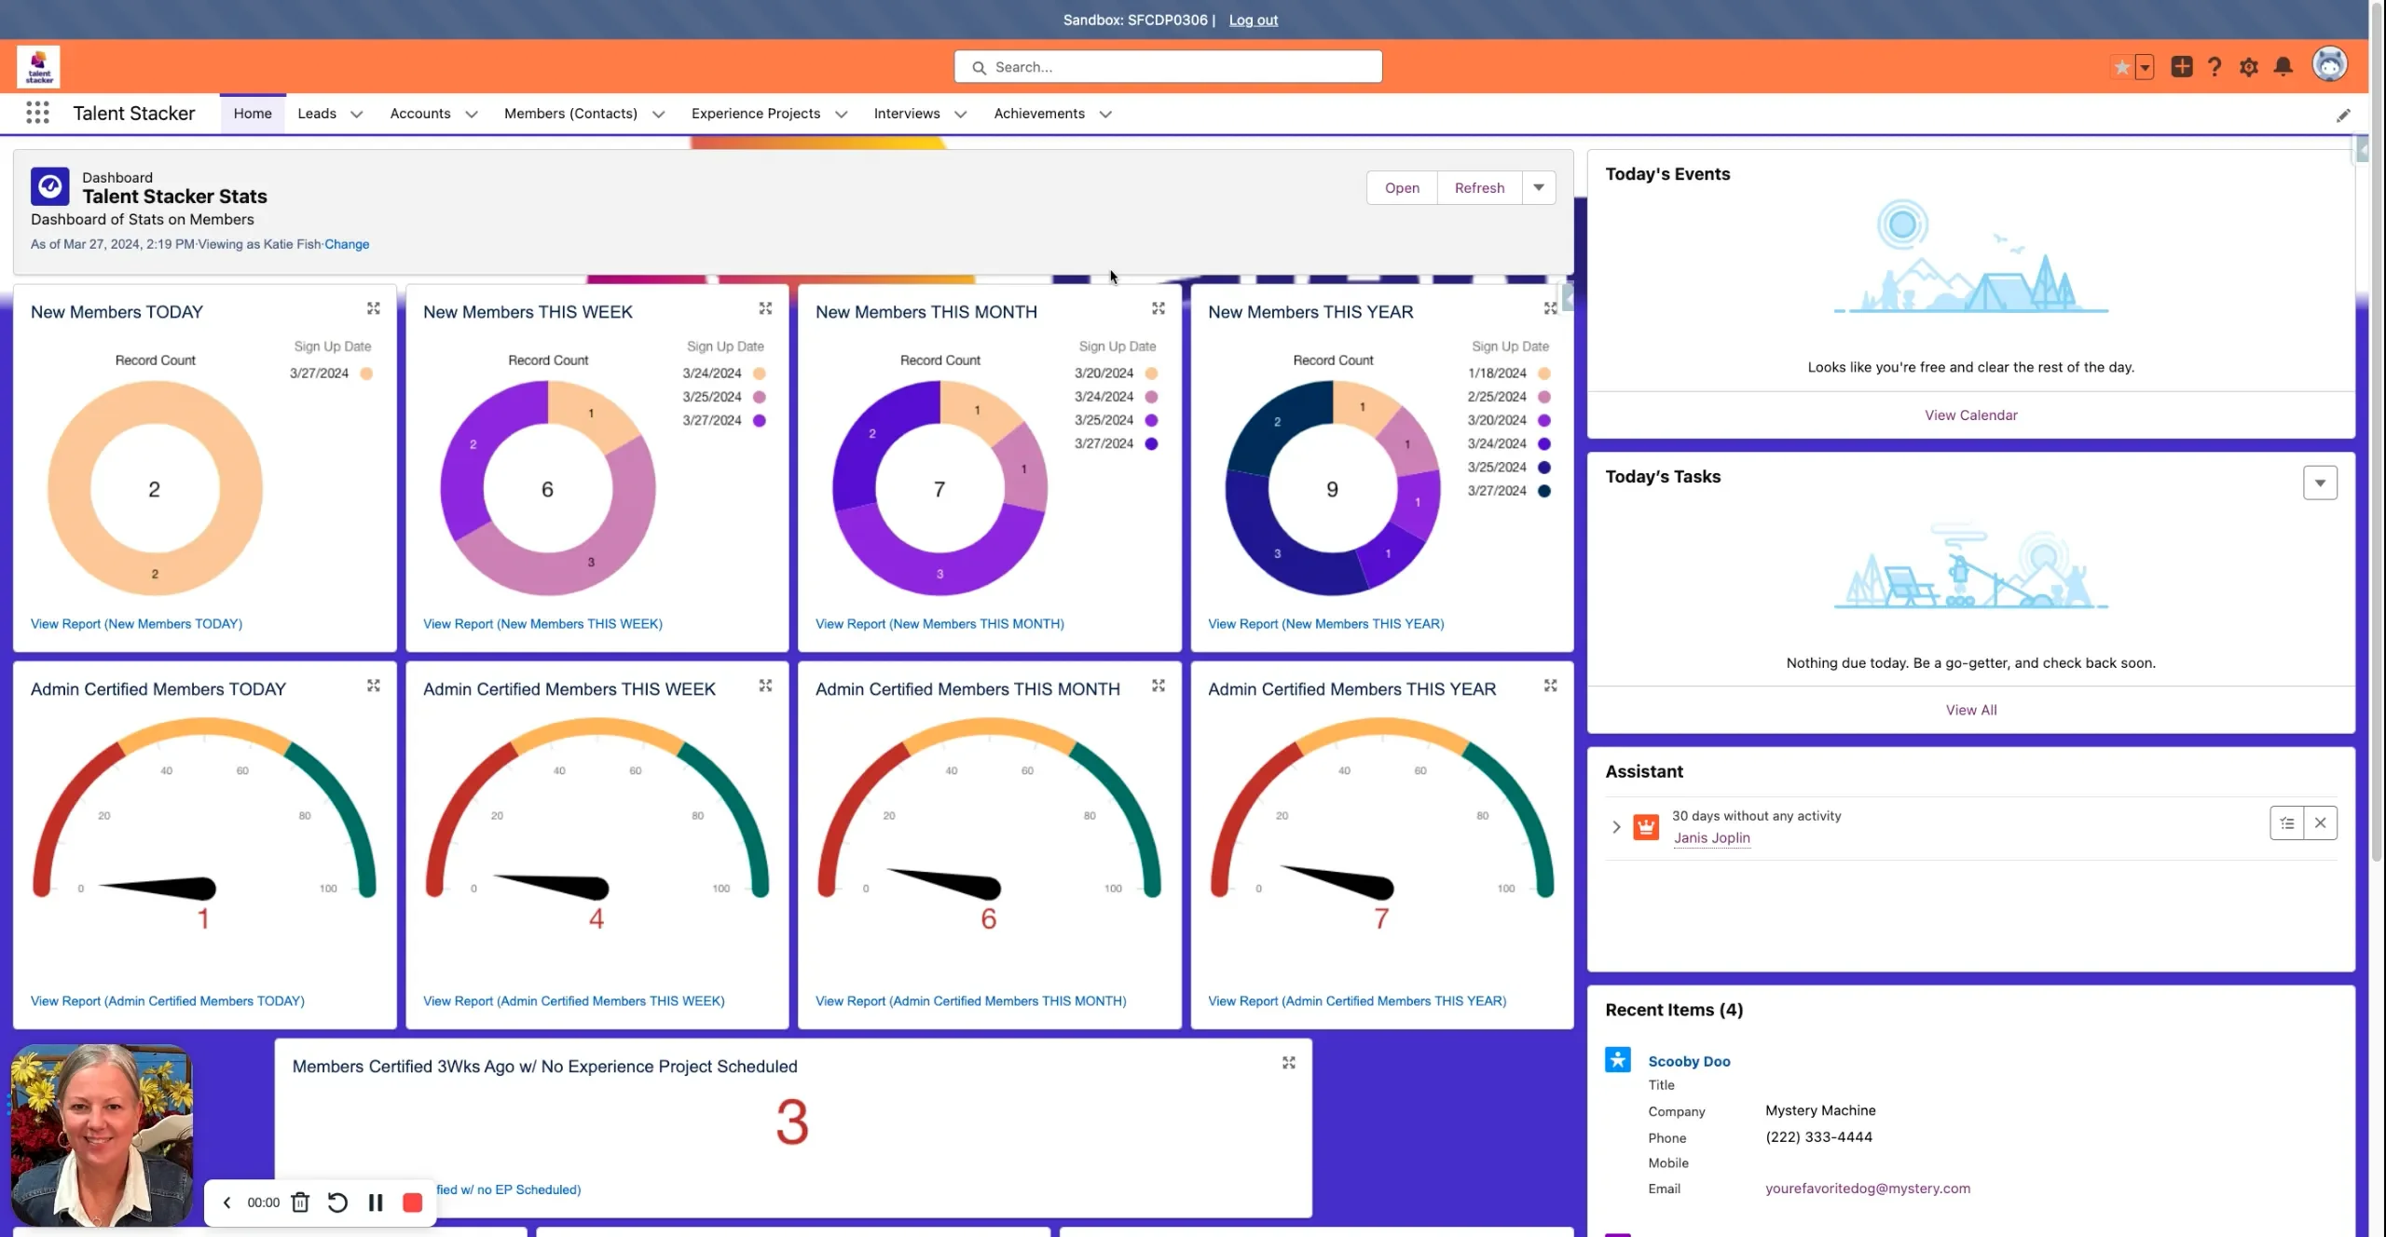Click View Calendar link

[1970, 415]
